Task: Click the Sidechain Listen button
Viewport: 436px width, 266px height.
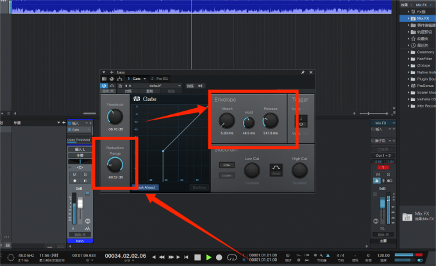Action: tap(229, 175)
